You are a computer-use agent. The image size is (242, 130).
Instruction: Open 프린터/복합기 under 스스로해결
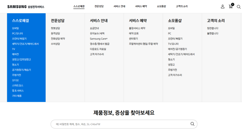(x=19, y=39)
